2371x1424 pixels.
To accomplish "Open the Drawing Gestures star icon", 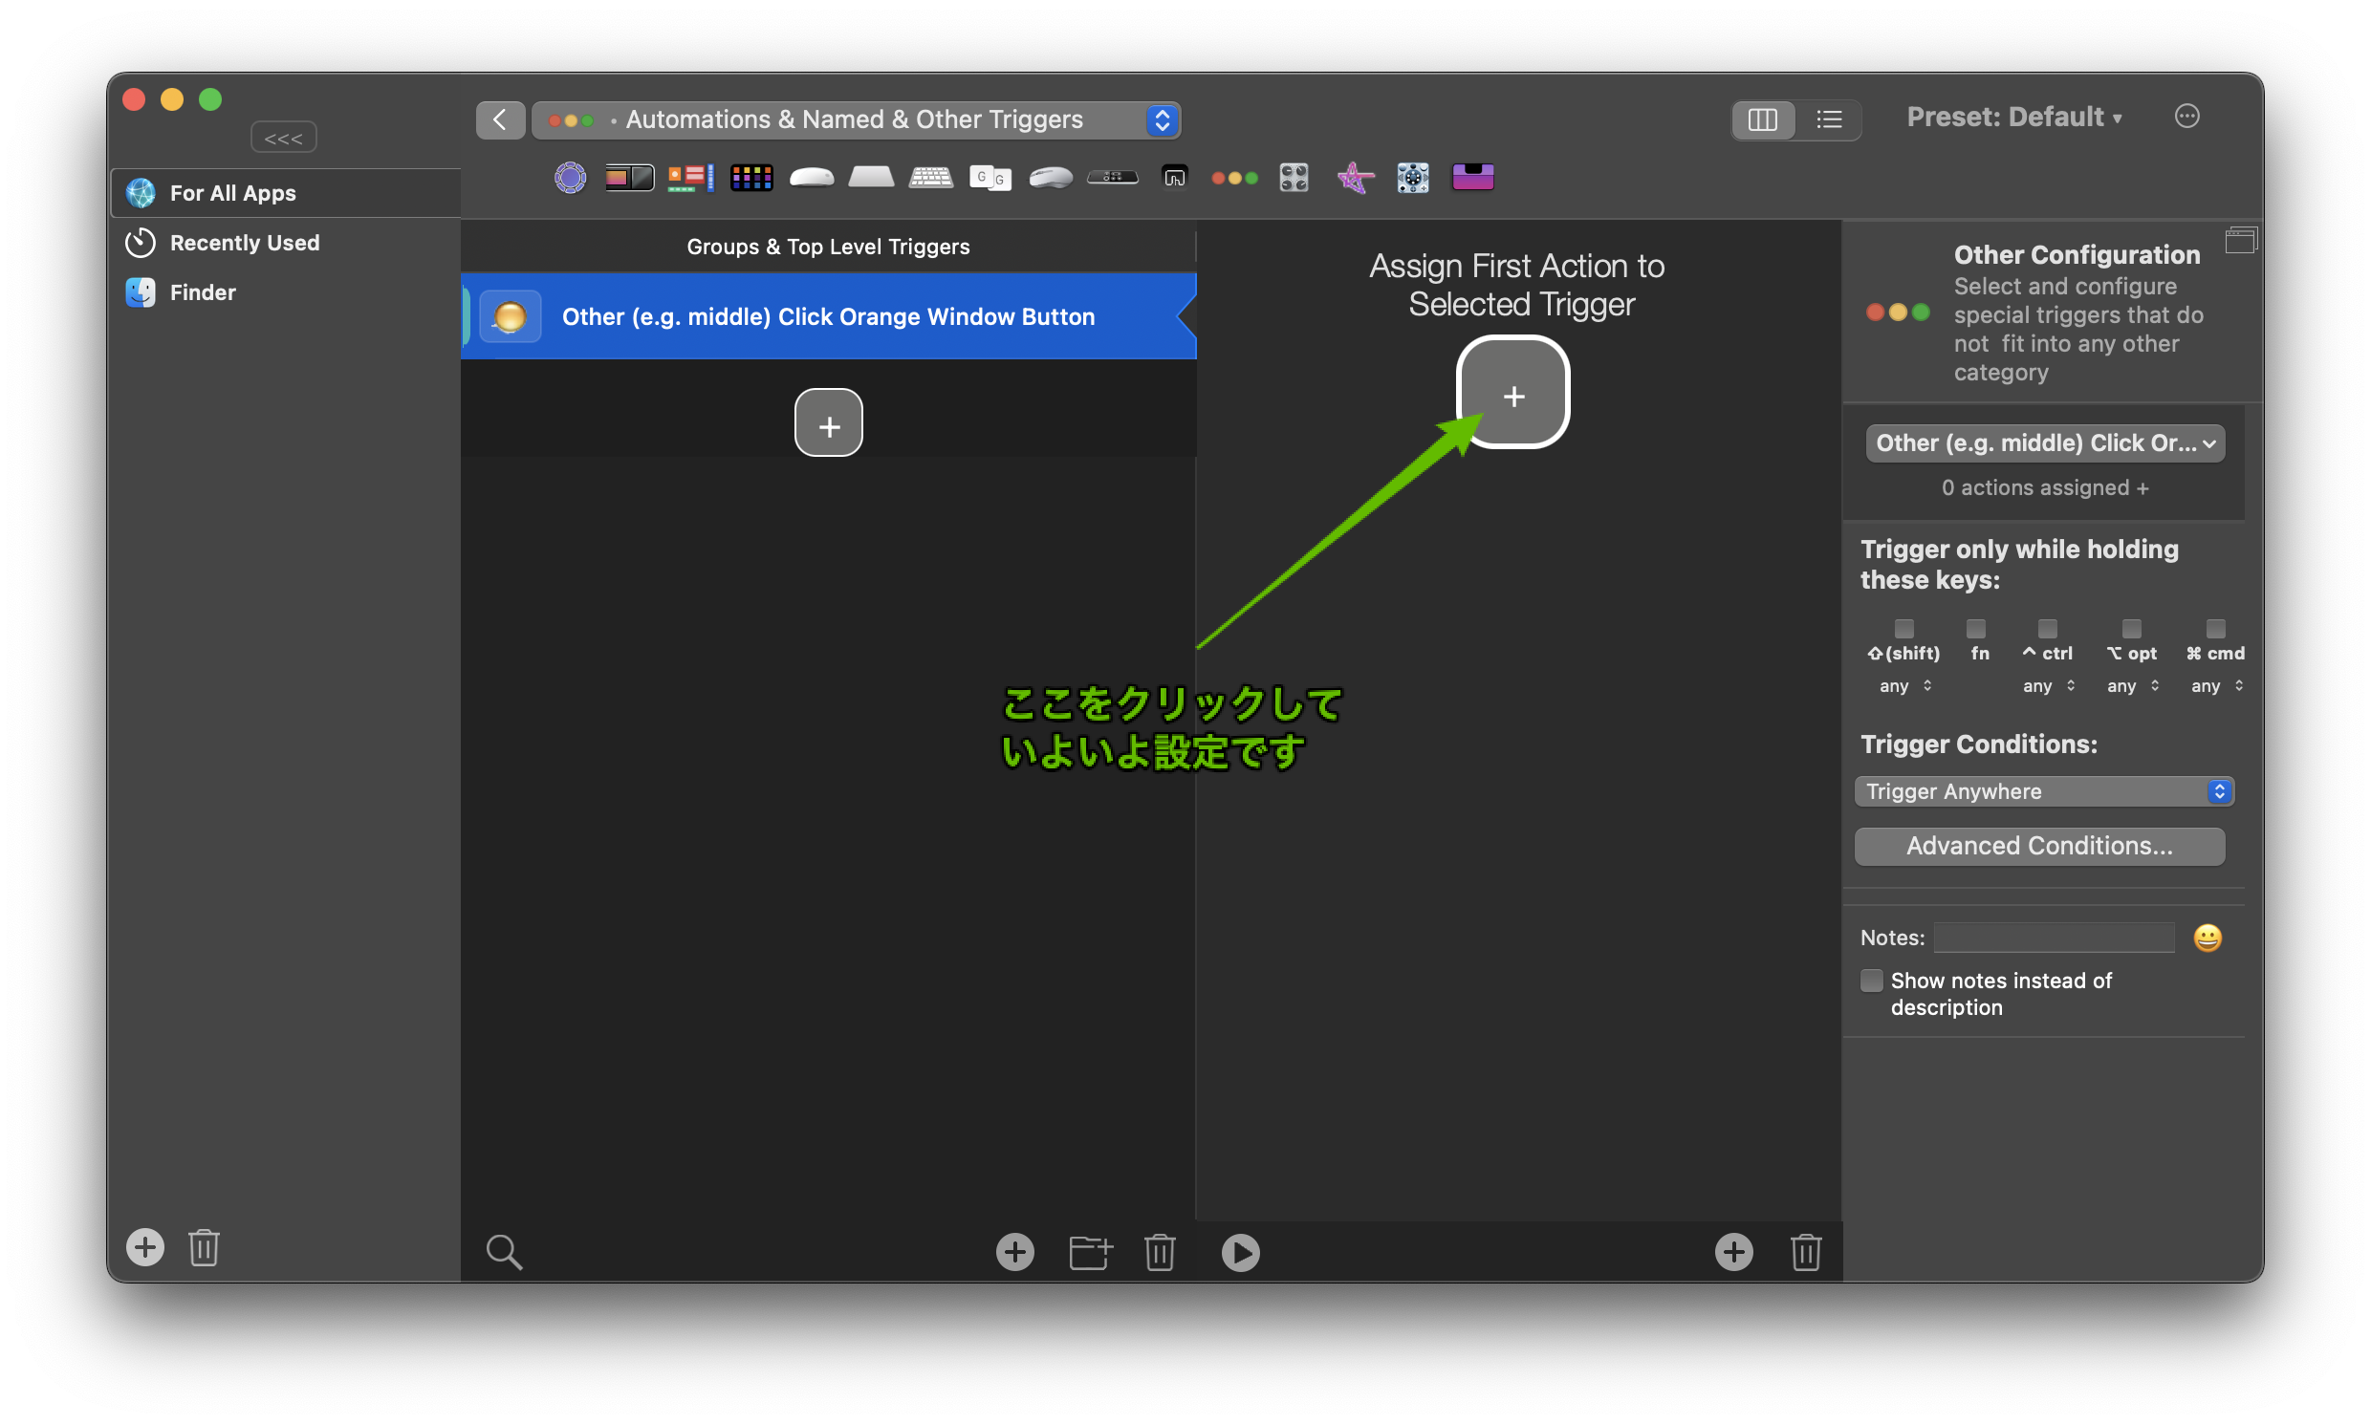I will (x=1355, y=178).
